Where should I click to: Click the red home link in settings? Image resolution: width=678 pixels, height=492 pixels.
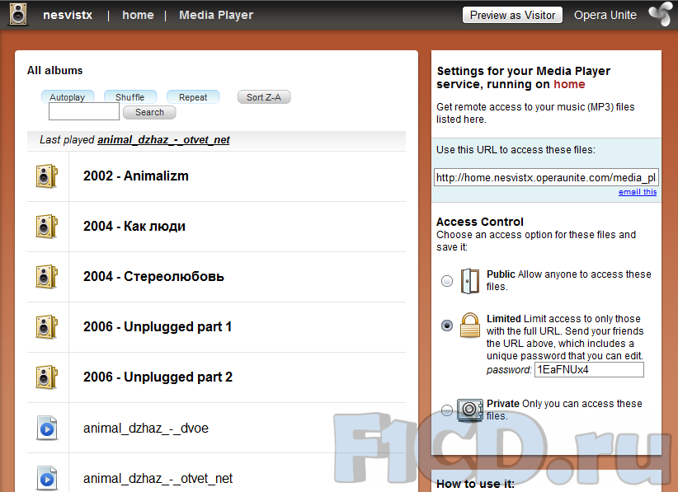(569, 84)
